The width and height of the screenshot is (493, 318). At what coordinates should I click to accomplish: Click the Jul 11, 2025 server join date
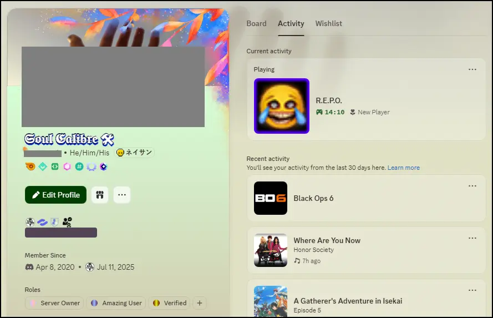click(115, 267)
